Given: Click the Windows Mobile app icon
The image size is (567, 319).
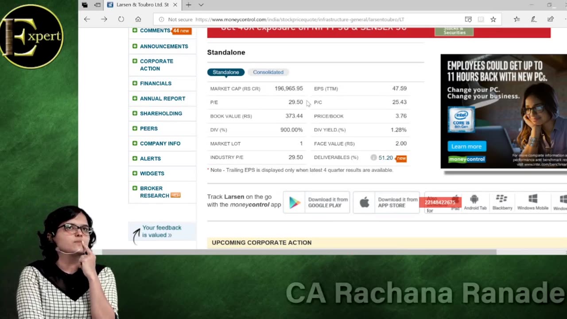Looking at the screenshot, I should (533, 202).
